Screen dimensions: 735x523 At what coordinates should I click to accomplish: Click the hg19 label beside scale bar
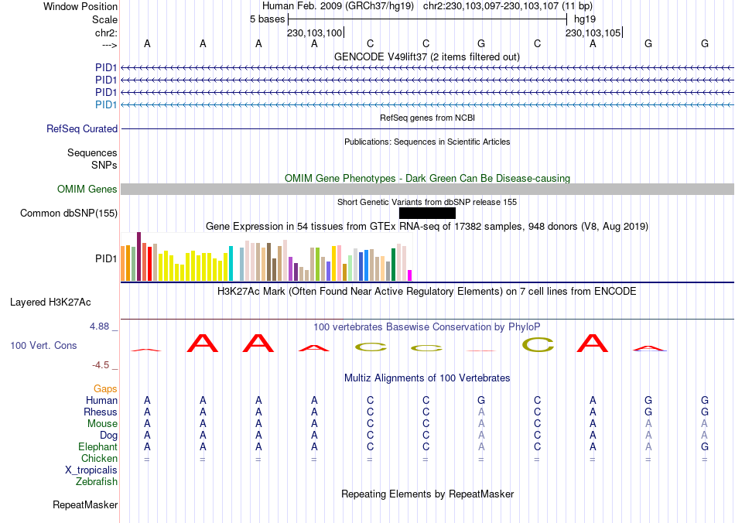click(585, 19)
